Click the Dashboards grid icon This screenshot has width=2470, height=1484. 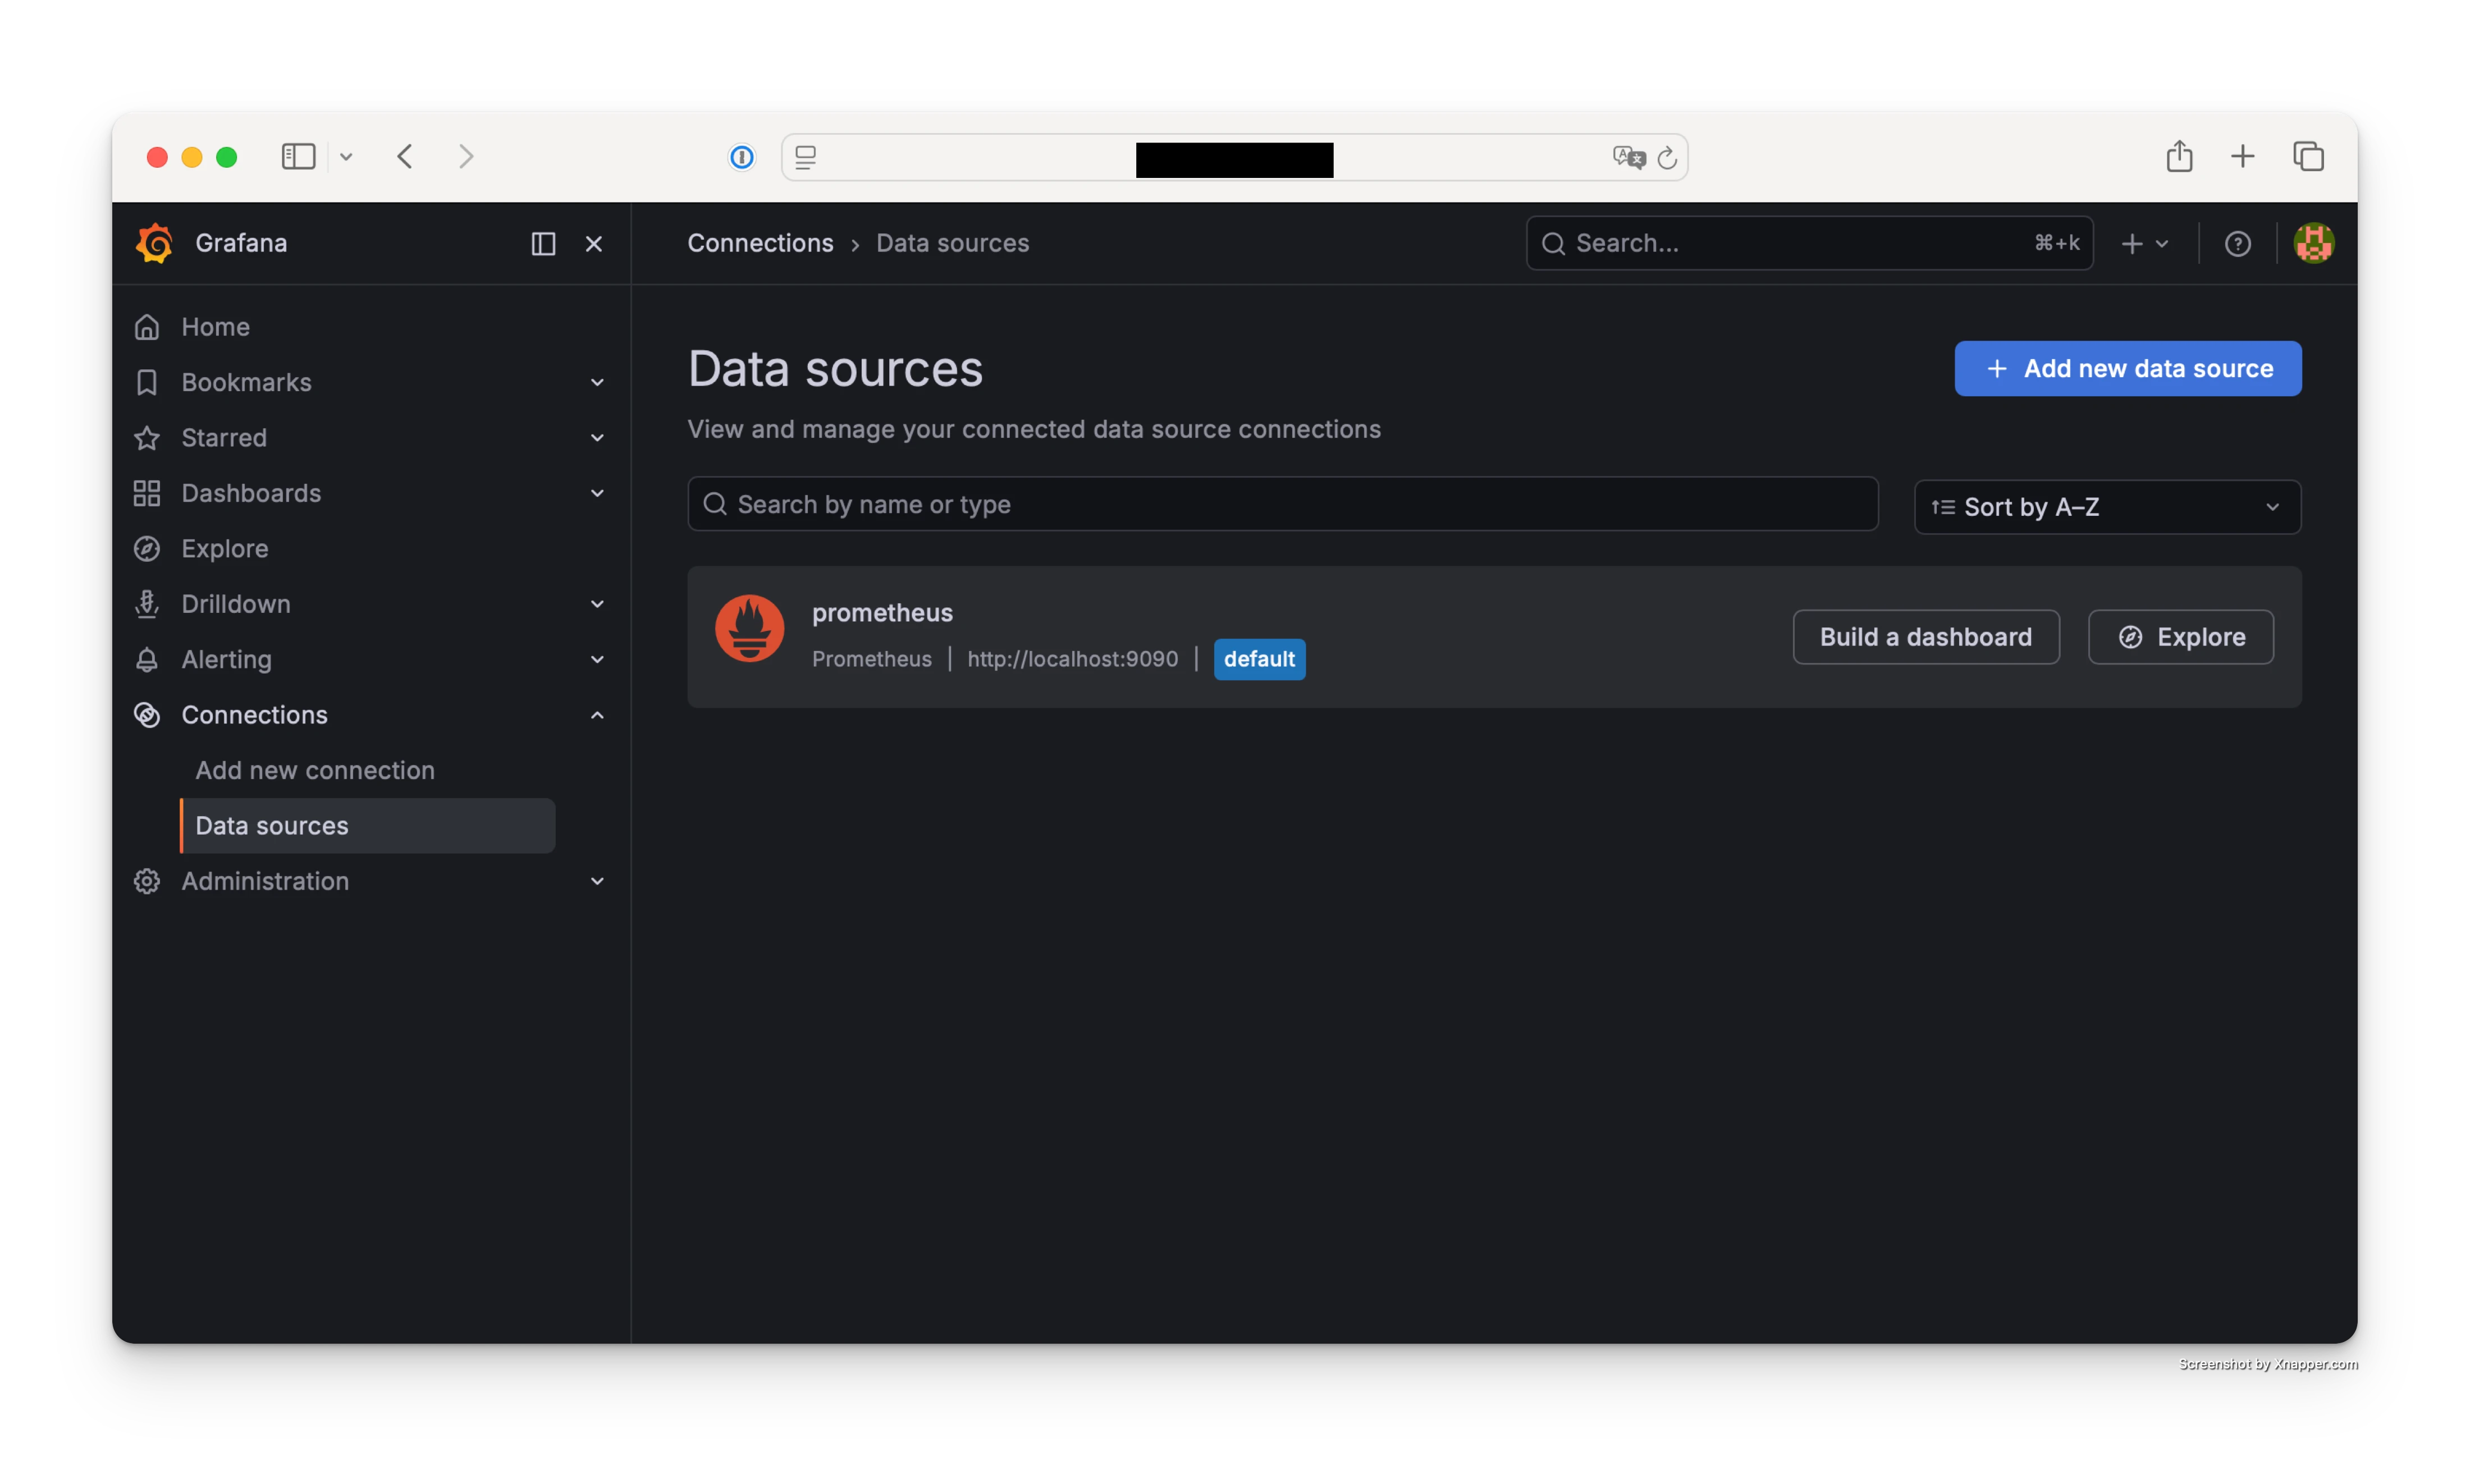tap(147, 493)
